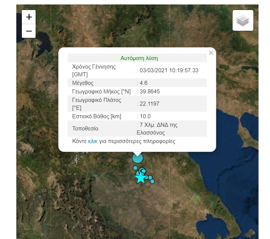Close the earthquake info popup

pyautogui.click(x=211, y=53)
